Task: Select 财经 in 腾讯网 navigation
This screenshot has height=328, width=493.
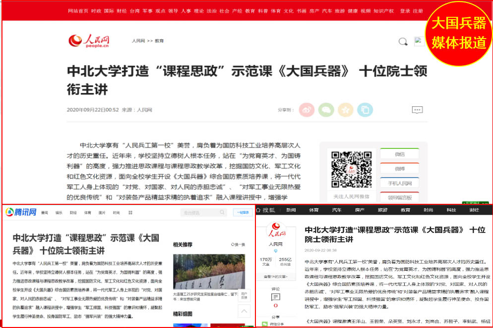Action: tap(73, 213)
